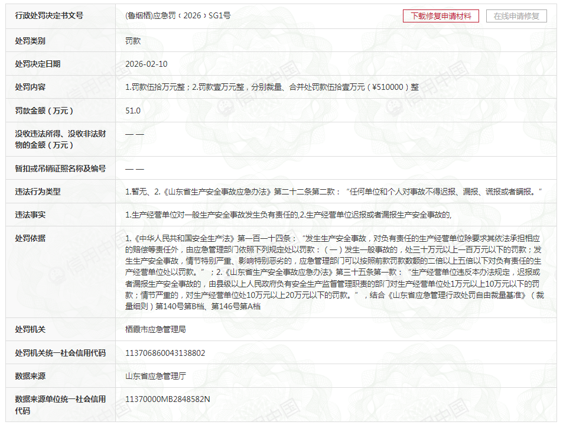Select the credit code 113706860043138802

165,353
